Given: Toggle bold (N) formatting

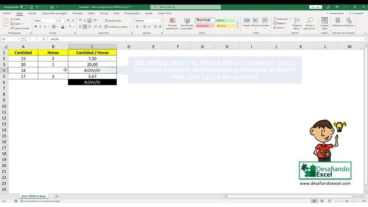Looking at the screenshot, I should tap(36, 27).
